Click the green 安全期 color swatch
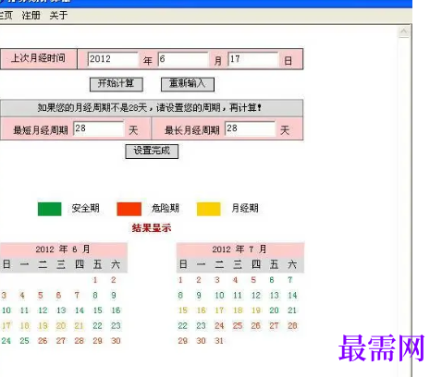Screen dimensions: 442x377 pos(49,209)
